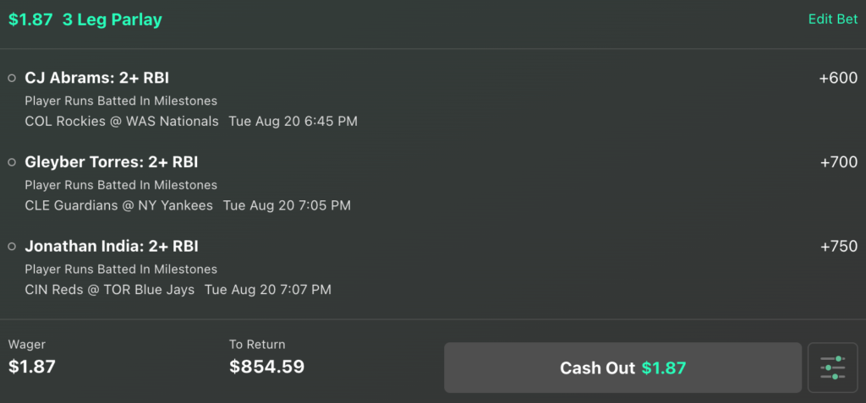This screenshot has height=403, width=866.
Task: Click the status circle beside CJ Abrams
Action: 12,79
